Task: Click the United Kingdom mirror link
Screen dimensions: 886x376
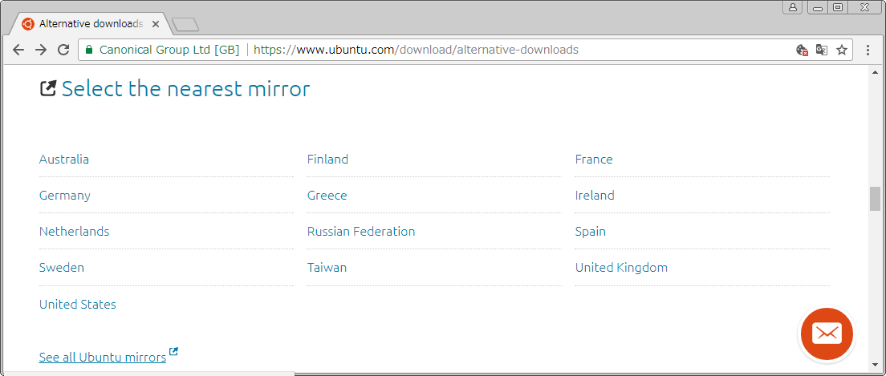Action: (621, 268)
